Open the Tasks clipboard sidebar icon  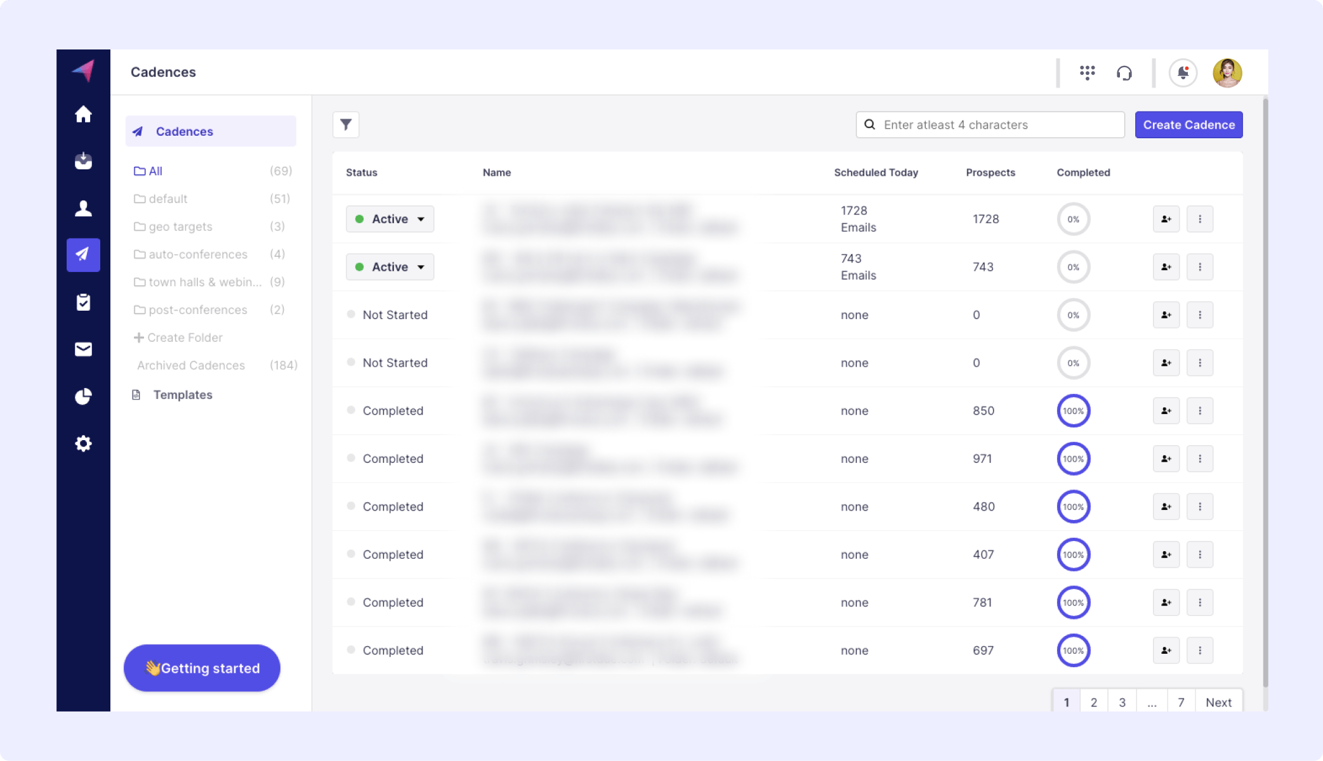pyautogui.click(x=83, y=302)
